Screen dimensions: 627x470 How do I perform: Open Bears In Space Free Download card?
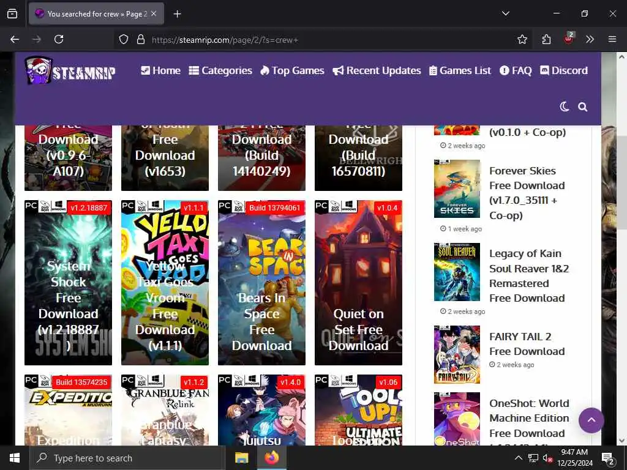(x=262, y=283)
